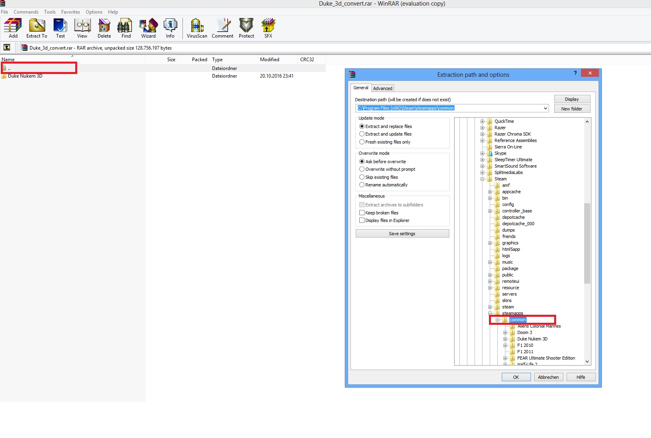Click the folder tree scroll-up arrow
Image resolution: width=651 pixels, height=438 pixels.
587,122
